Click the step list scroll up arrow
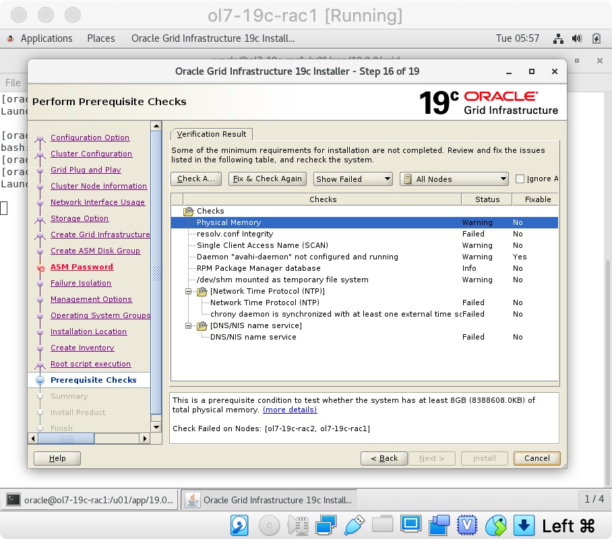 (156, 126)
